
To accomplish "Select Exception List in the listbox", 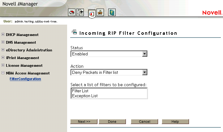I will (x=109, y=96).
